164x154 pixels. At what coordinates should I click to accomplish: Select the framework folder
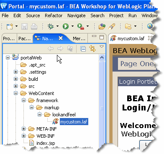pos(47,100)
